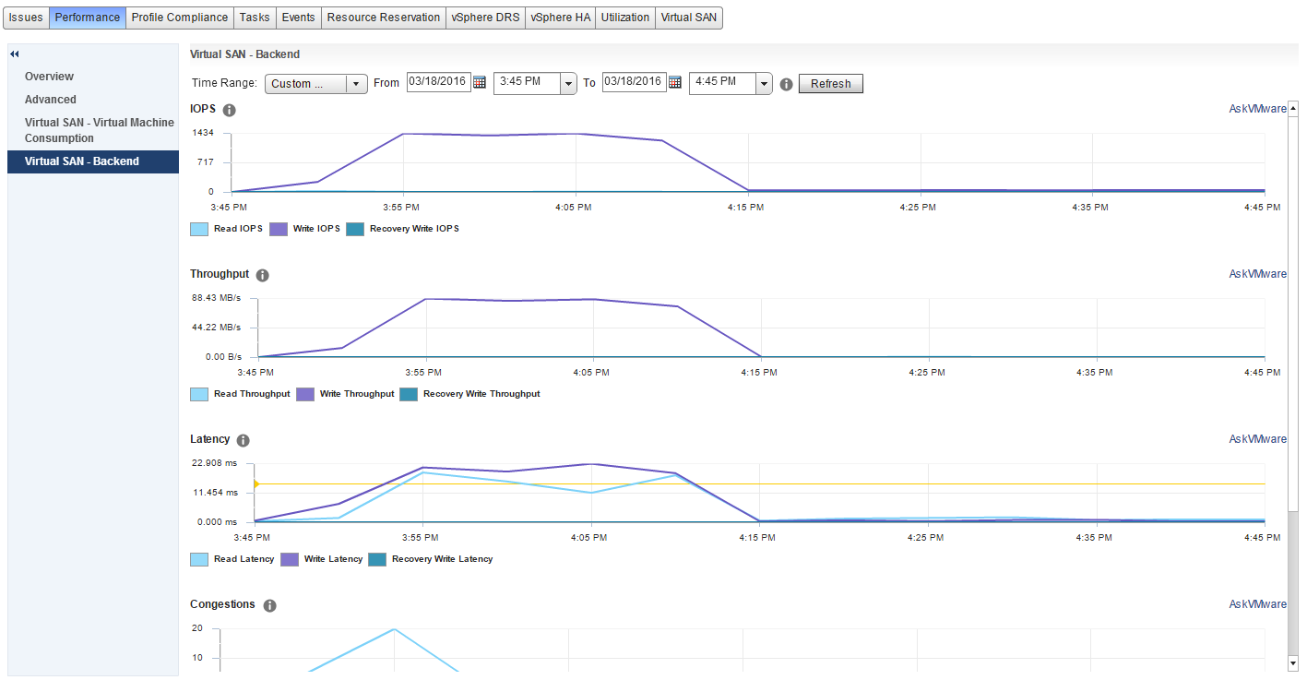The image size is (1307, 680).
Task: Toggle Recovery Write Latency legend swatch
Action: (x=377, y=559)
